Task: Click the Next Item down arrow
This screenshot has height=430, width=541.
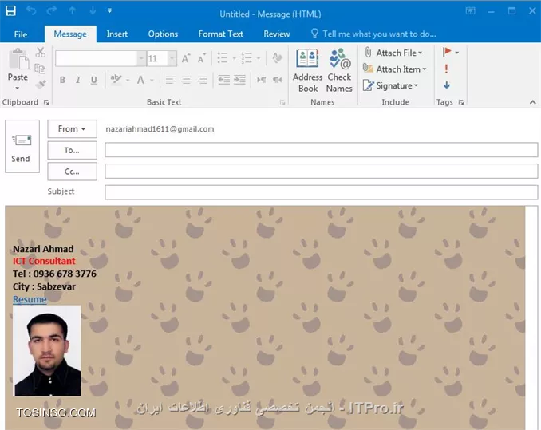Action: (x=93, y=10)
